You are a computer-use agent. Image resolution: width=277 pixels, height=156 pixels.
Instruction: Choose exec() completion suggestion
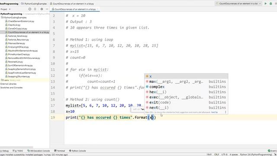pyautogui.click(x=186, y=97)
